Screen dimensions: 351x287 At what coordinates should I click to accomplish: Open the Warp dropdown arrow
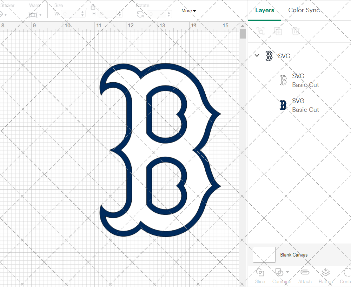click(40, 15)
